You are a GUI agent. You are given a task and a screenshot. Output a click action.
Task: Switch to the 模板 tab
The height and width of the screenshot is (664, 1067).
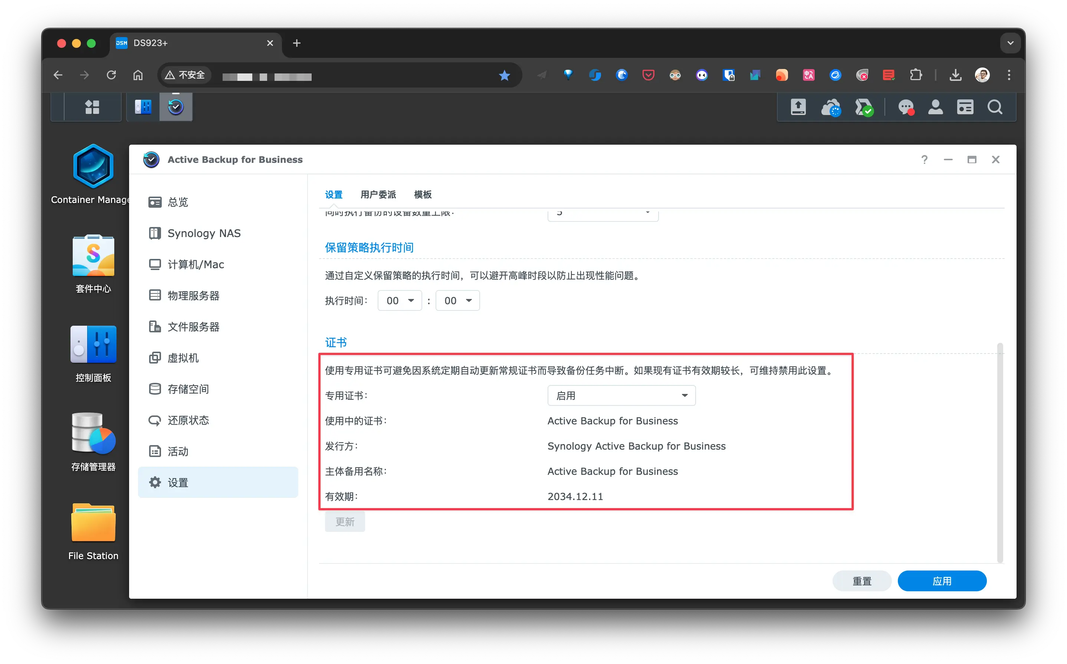423,194
